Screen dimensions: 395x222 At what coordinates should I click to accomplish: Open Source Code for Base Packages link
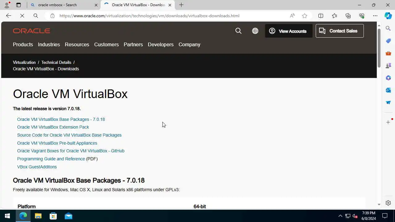pyautogui.click(x=69, y=135)
